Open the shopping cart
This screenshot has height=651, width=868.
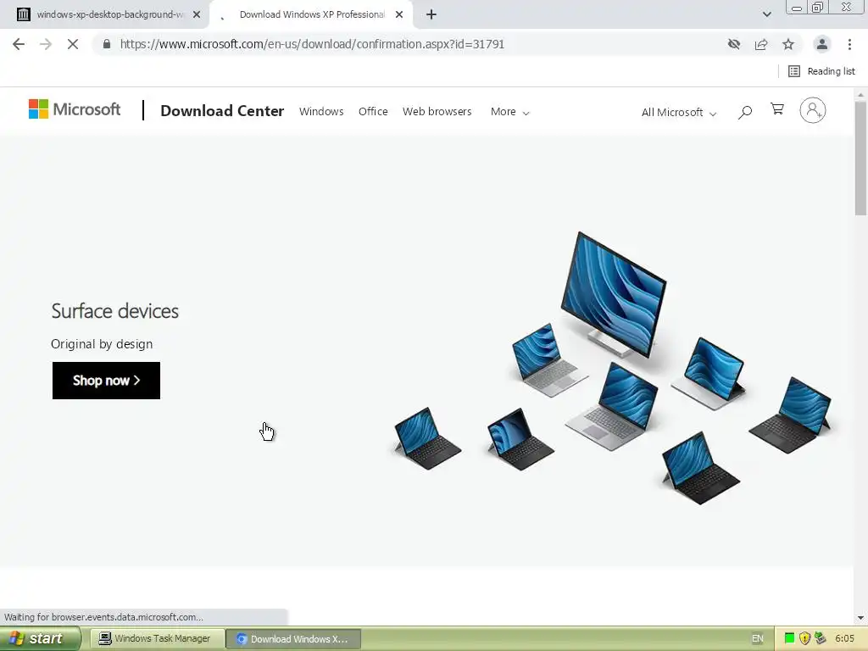point(777,109)
